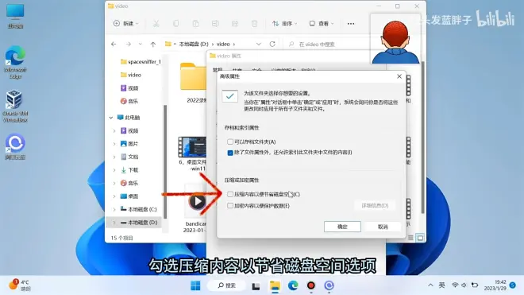Switch to details list view icon
The width and height of the screenshot is (524, 295).
[x=410, y=238]
